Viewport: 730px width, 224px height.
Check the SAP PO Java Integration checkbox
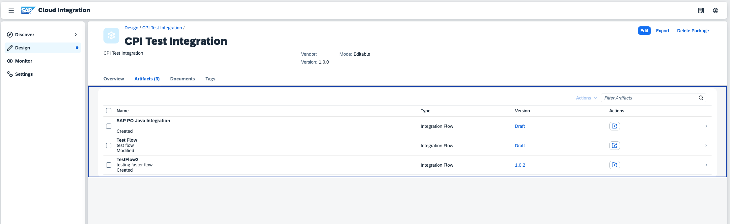(x=109, y=126)
